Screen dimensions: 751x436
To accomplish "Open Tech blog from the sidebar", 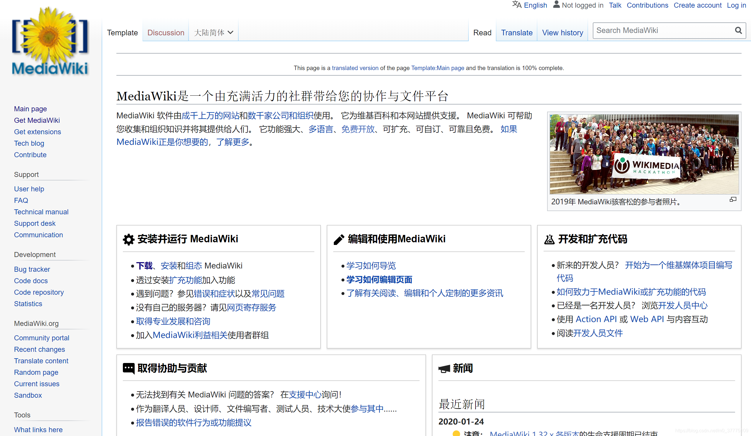I will pos(29,143).
